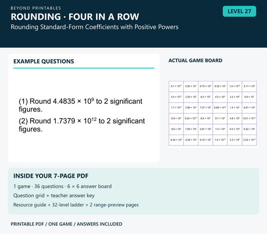Image resolution: width=267 pixels, height=234 pixels.
Task: Click the game board cell starting 5.11
Action: click(x=249, y=86)
